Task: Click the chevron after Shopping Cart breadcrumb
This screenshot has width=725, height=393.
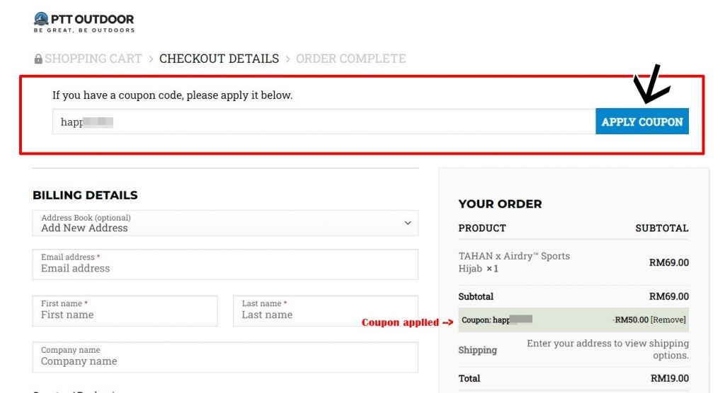Action: coord(151,59)
